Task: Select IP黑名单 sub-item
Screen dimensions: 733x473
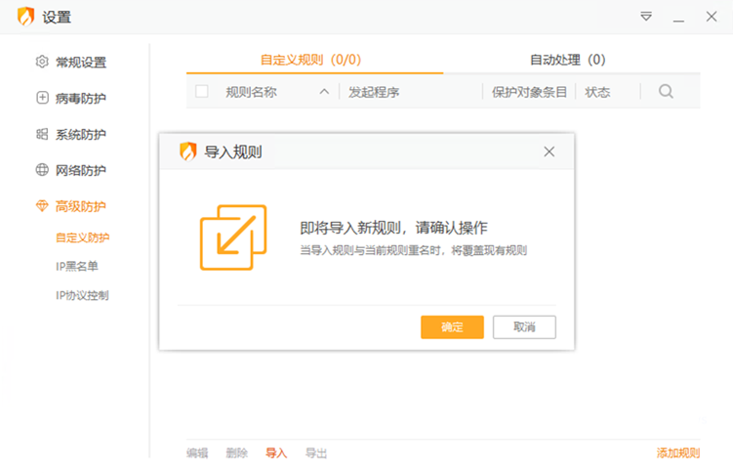Action: pos(77,266)
